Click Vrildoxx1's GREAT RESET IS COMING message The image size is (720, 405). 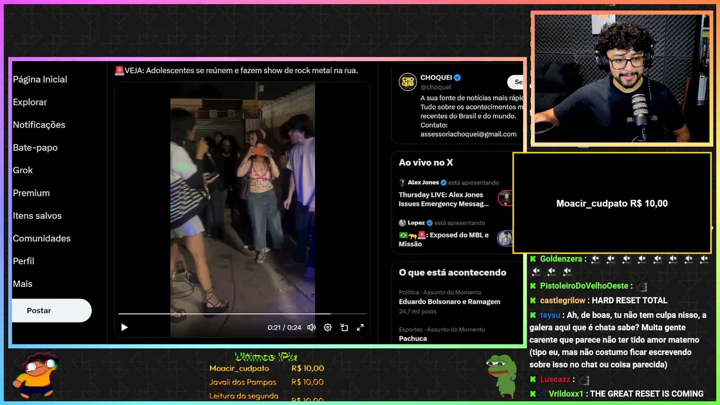pos(647,394)
